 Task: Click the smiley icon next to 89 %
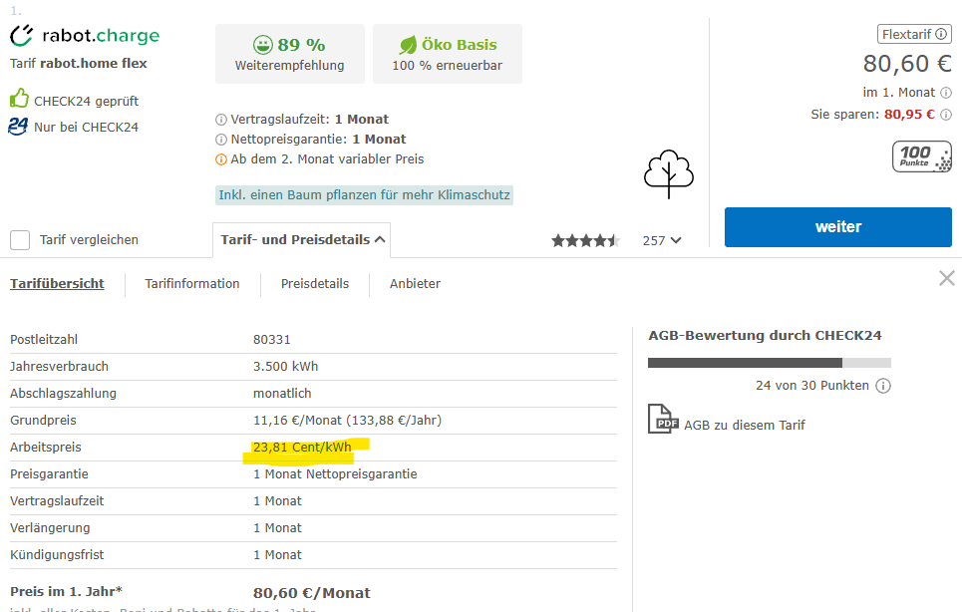point(262,45)
